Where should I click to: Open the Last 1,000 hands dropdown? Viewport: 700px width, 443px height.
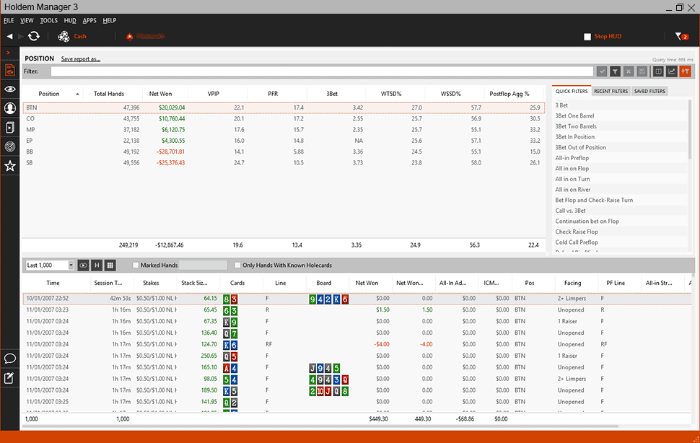point(49,266)
